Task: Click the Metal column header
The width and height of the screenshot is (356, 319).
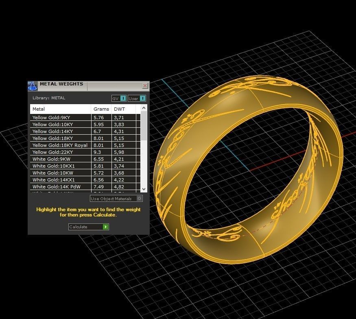Action: click(x=61, y=109)
